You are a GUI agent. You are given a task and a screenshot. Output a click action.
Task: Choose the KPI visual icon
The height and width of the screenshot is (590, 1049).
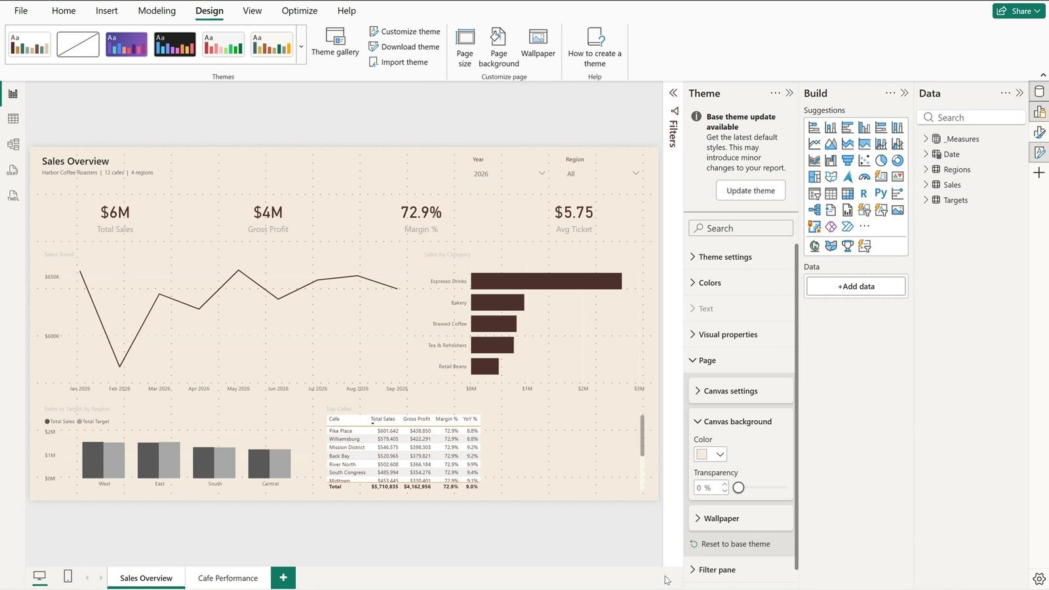point(898,176)
